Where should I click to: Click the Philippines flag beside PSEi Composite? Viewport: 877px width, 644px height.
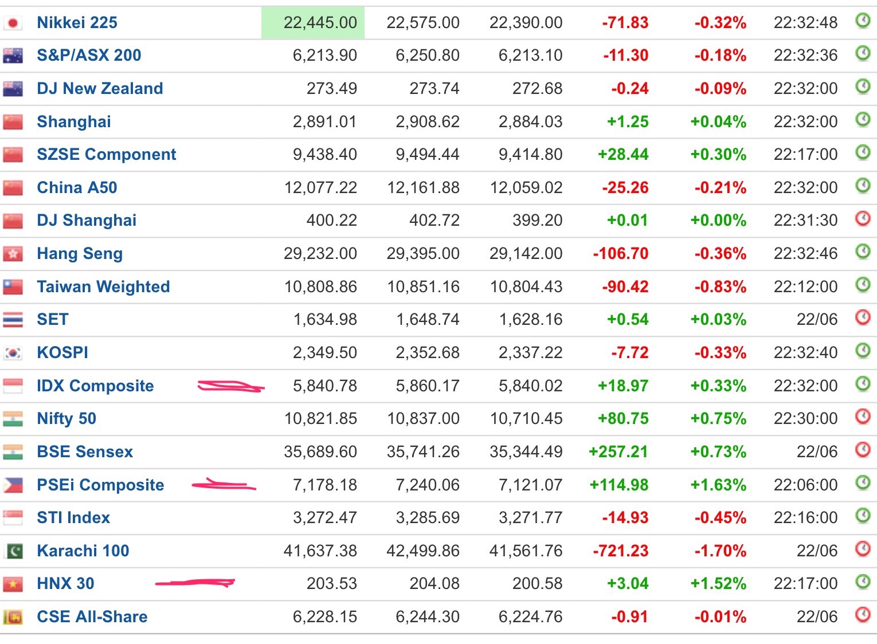pyautogui.click(x=13, y=485)
